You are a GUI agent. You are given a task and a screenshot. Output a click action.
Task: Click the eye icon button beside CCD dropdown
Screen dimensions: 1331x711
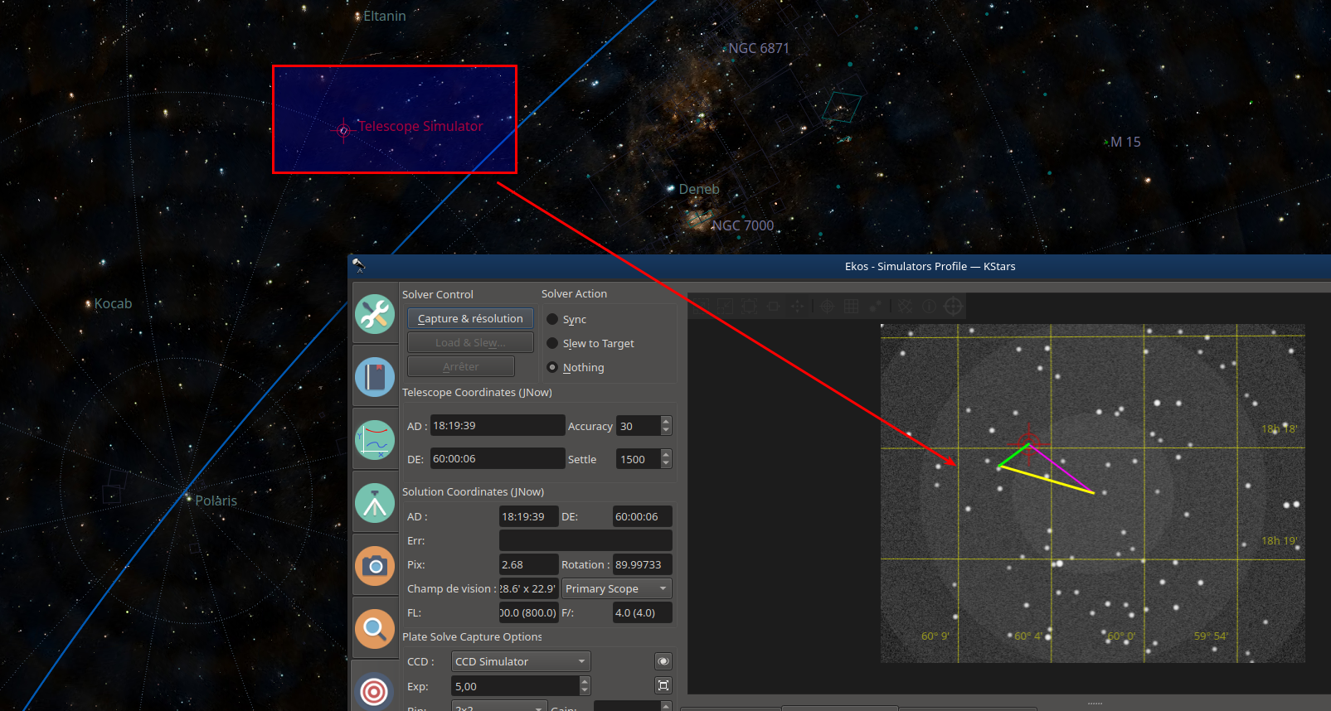[x=663, y=661]
